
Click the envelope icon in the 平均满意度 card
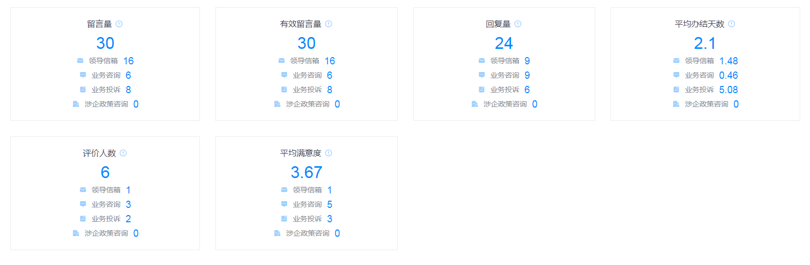tap(284, 190)
